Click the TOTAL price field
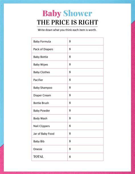Viewport: 135px width, 174px height. click(85, 157)
